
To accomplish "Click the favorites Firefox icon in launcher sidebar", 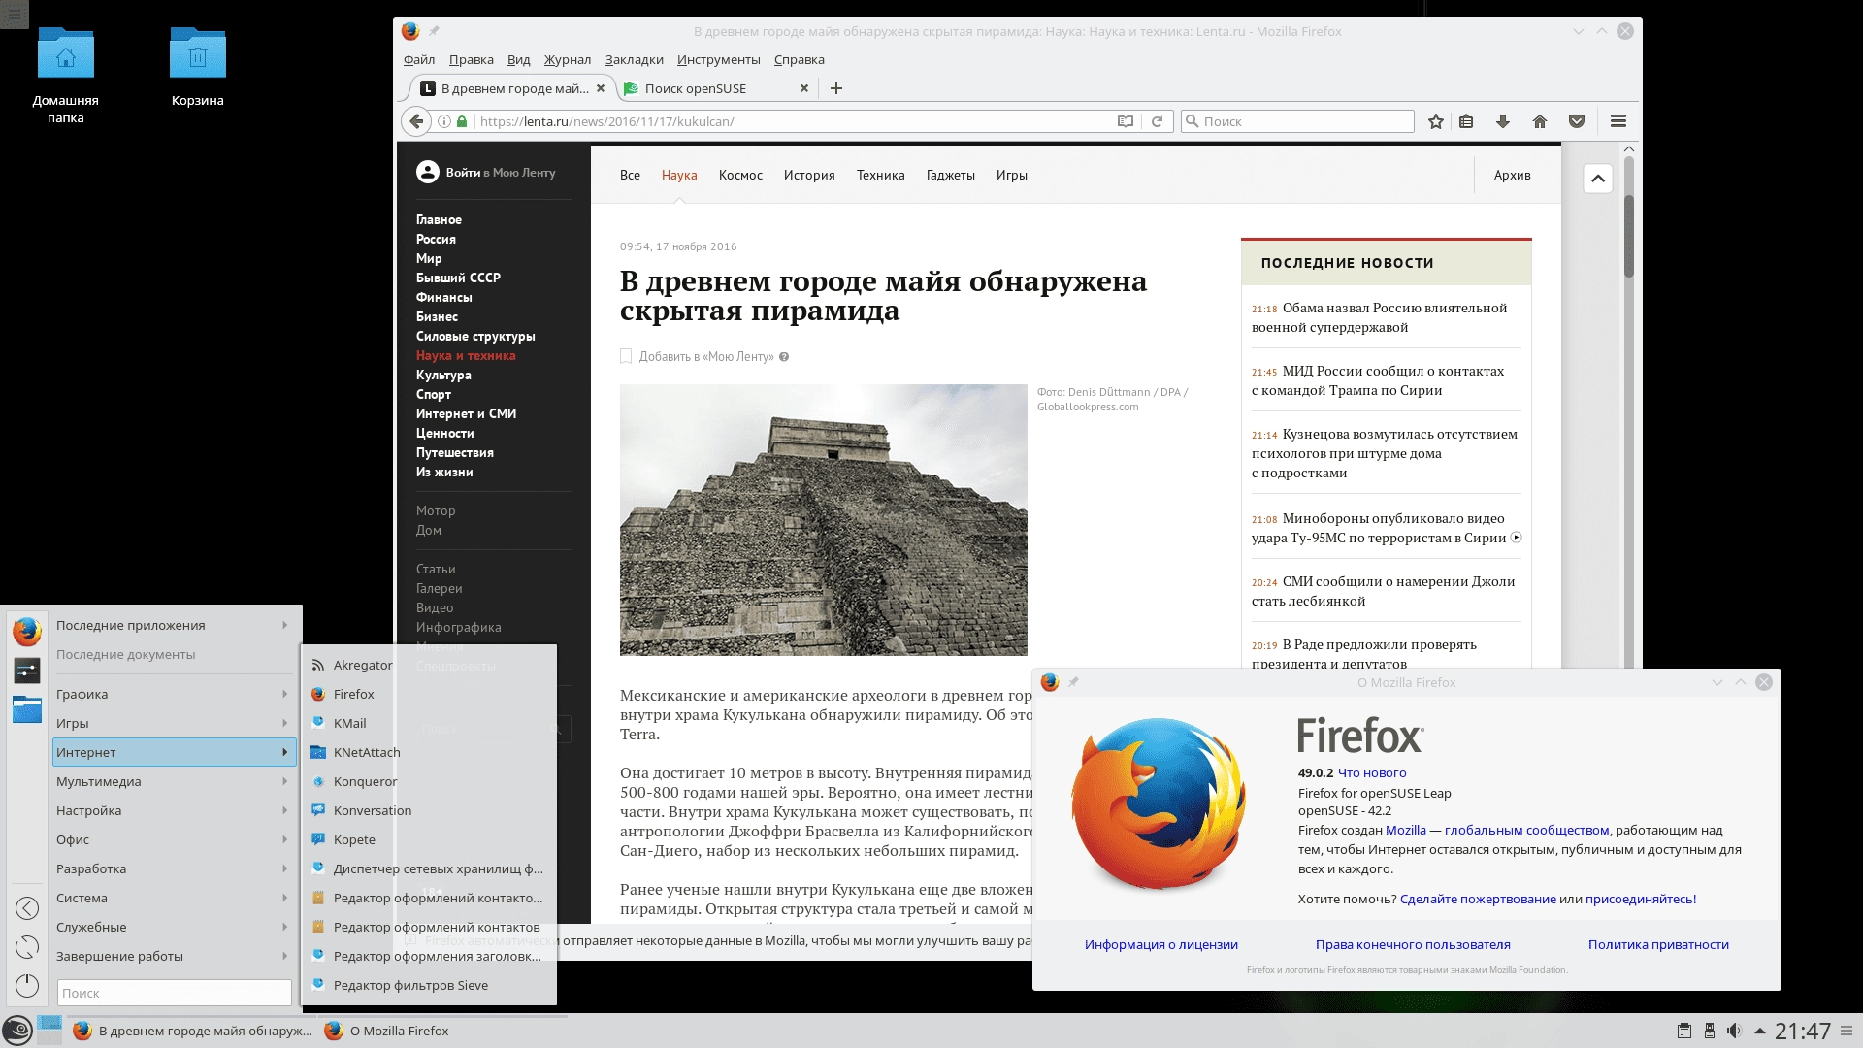I will pos(27,631).
